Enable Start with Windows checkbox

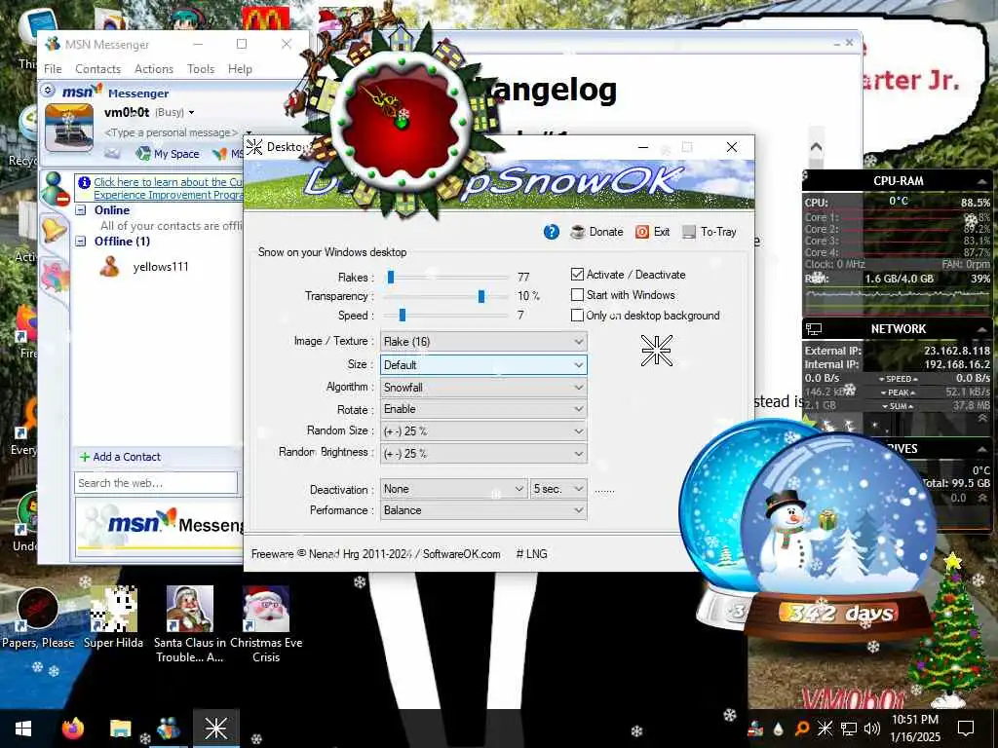pos(577,294)
